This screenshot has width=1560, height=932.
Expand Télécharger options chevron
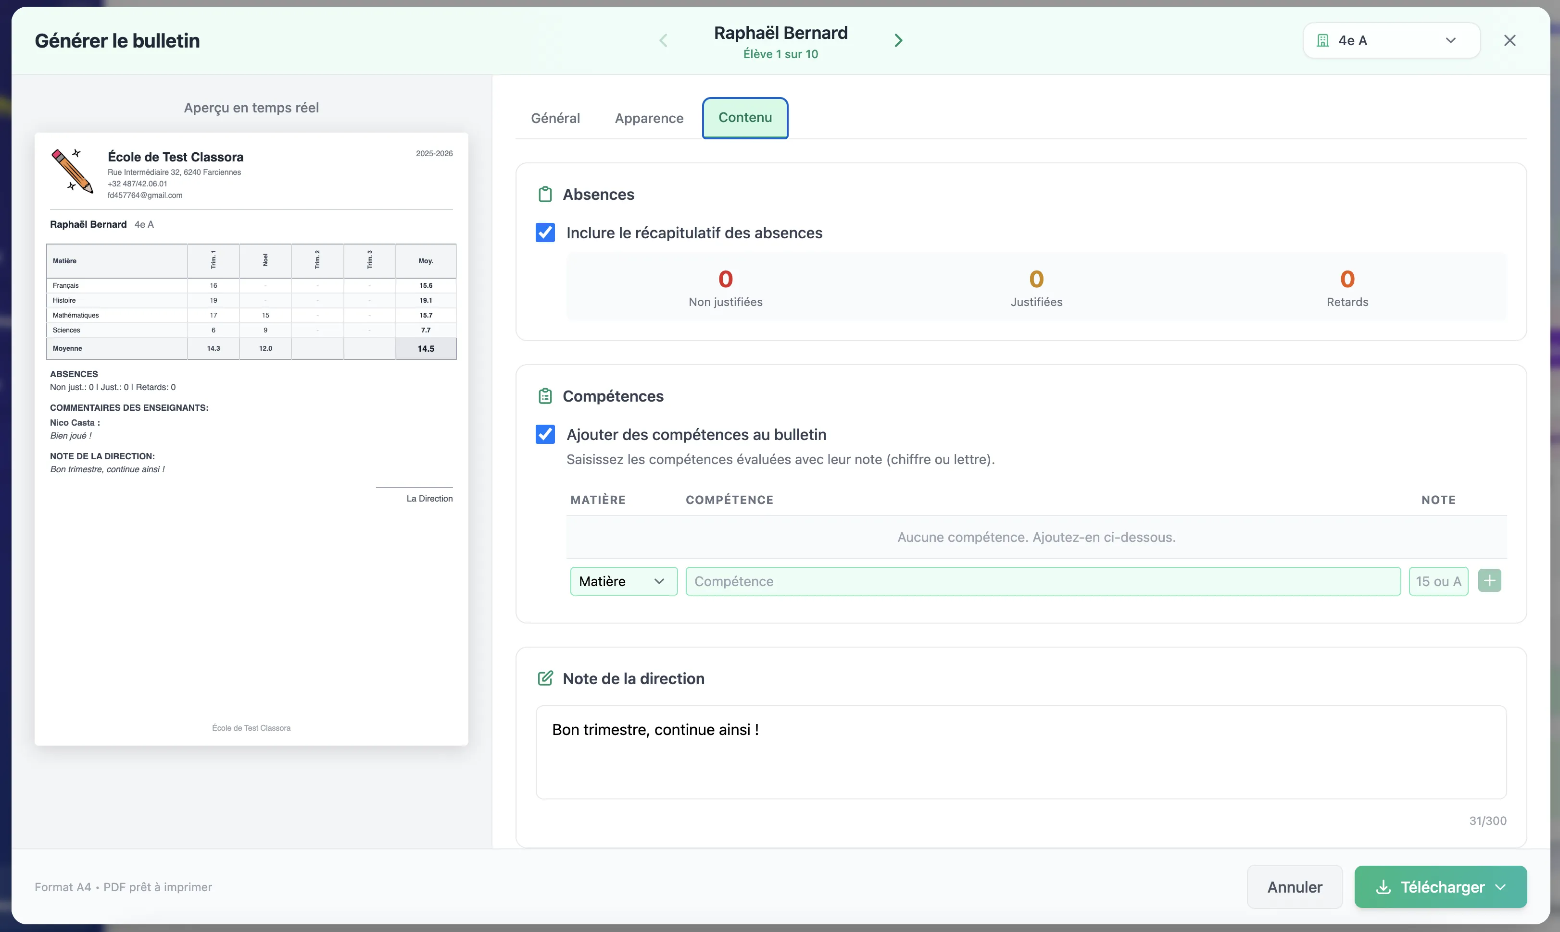[x=1501, y=887]
